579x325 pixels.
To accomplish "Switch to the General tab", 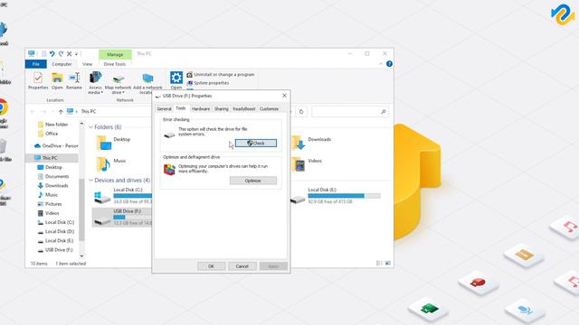I will pos(164,109).
